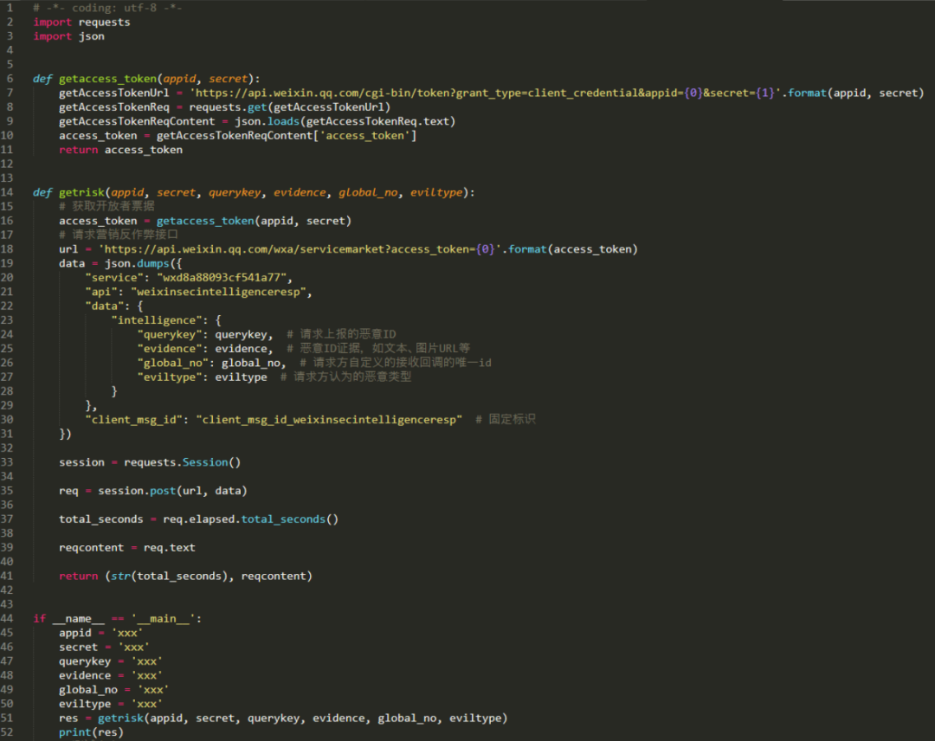Click the 'import json' statement on line 3
Image resolution: width=935 pixels, height=741 pixels.
[68, 36]
